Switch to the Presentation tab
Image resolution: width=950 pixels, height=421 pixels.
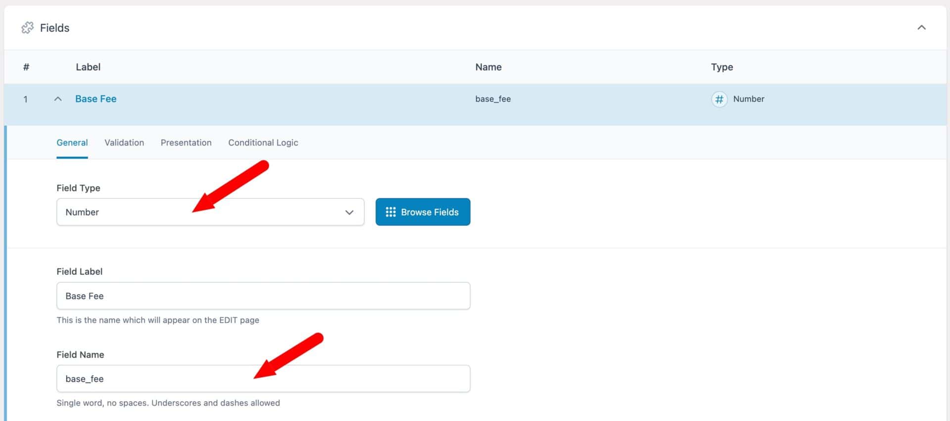(x=186, y=142)
